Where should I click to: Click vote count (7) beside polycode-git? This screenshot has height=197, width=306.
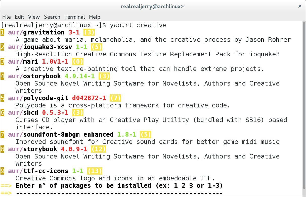point(115,98)
